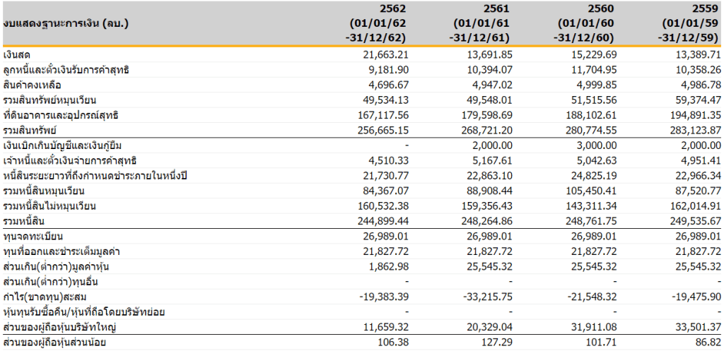Viewport: 724px width, 351px height.
Task: Select the ส่วนของผู้ถือหุ้นส่วนน้อย row label
Action: [x=60, y=343]
